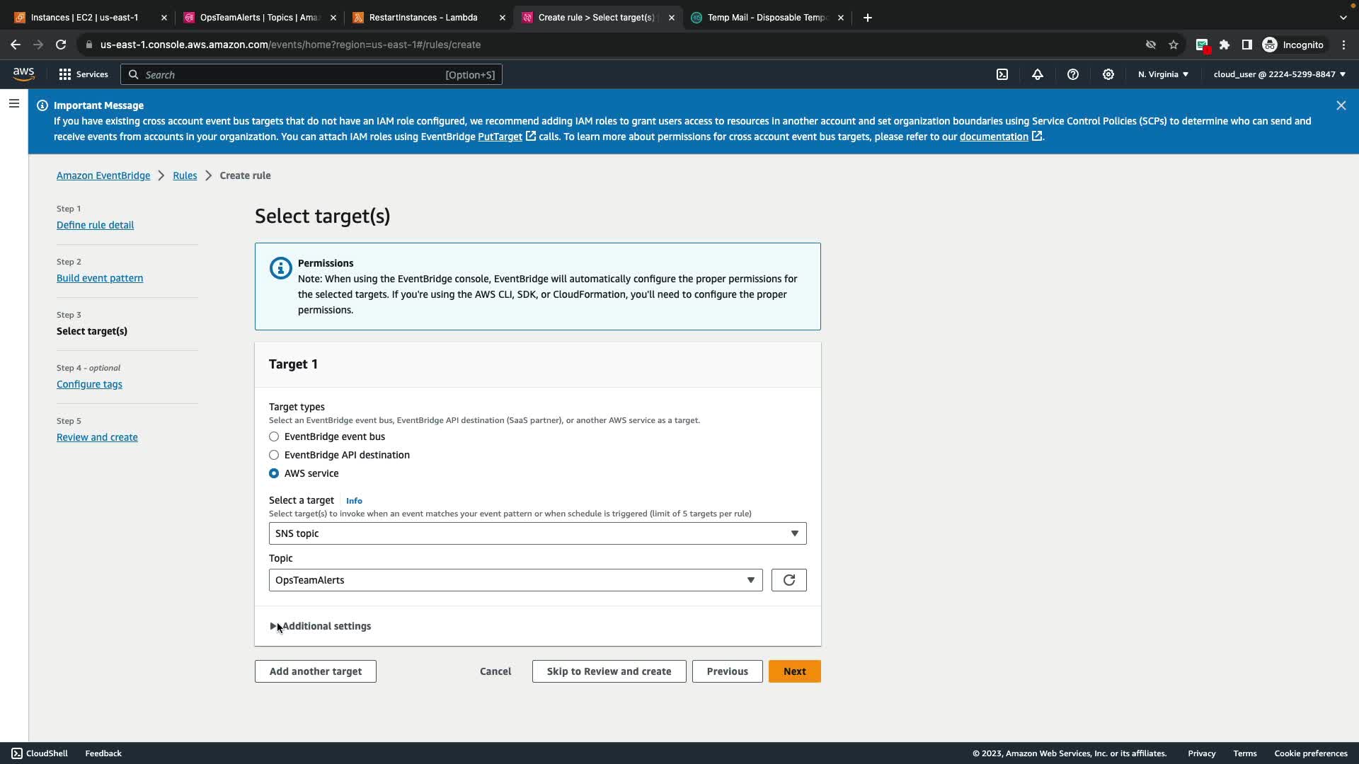Open the OpsTeamAlerts topic dropdown
The width and height of the screenshot is (1359, 764).
pos(515,580)
